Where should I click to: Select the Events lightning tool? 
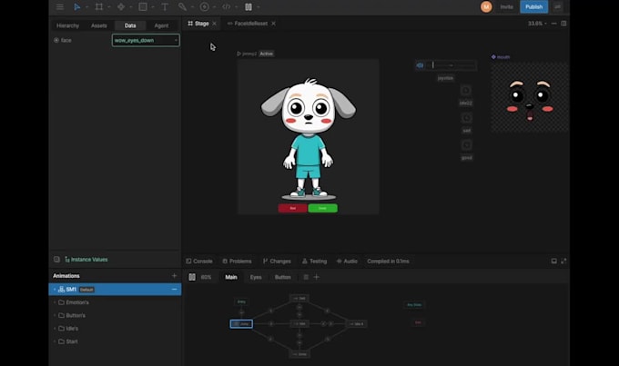coord(205,7)
